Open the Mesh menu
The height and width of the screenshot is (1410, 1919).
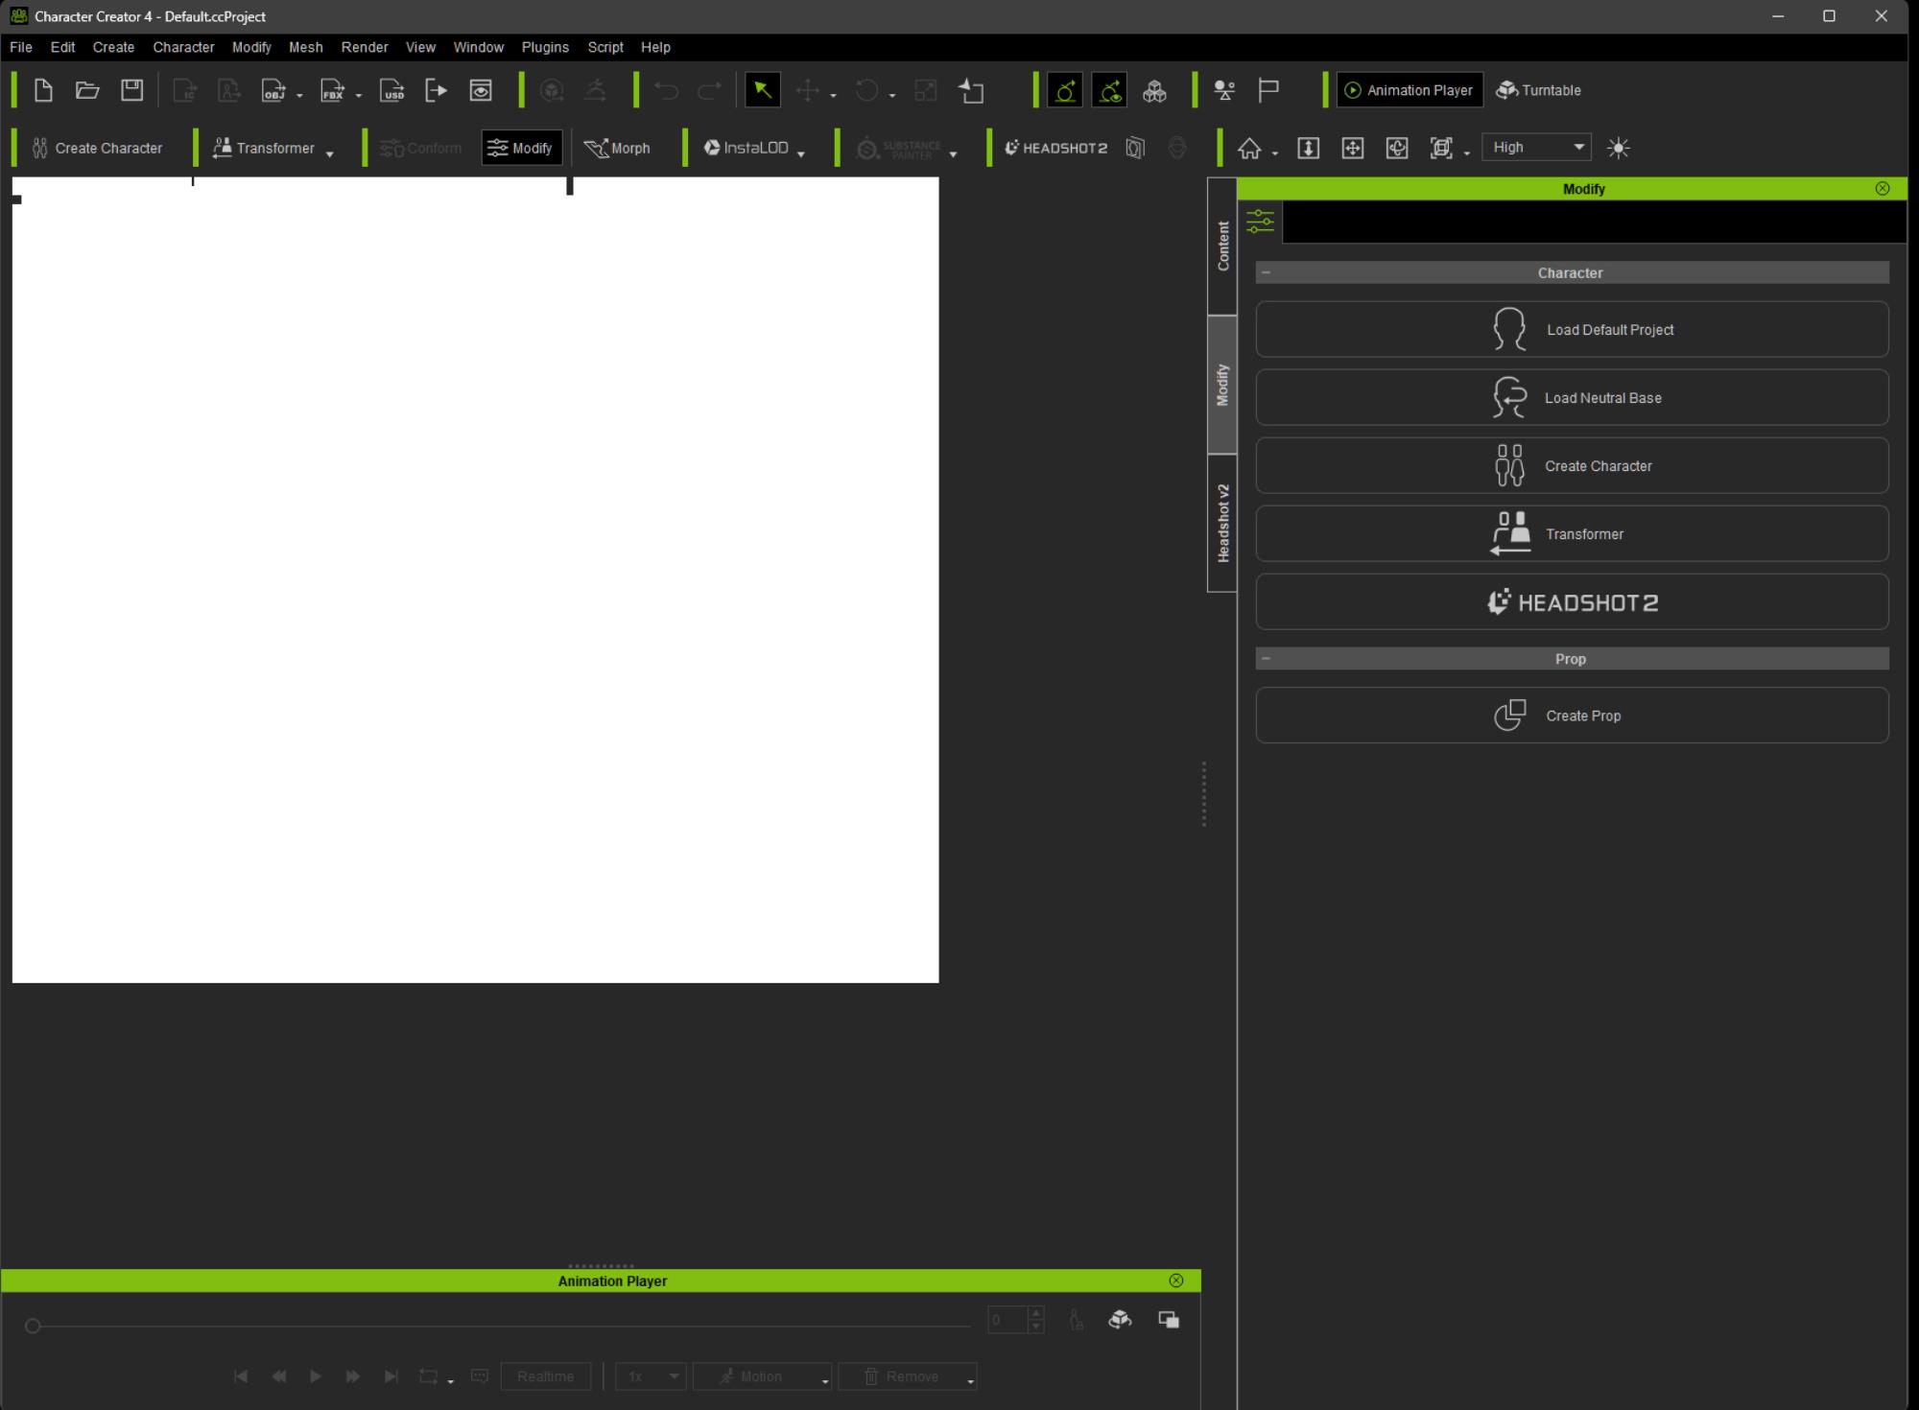coord(306,47)
